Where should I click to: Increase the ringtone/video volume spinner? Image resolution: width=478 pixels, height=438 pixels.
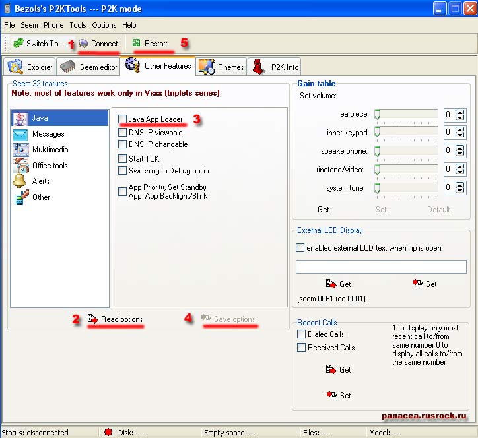pos(460,166)
